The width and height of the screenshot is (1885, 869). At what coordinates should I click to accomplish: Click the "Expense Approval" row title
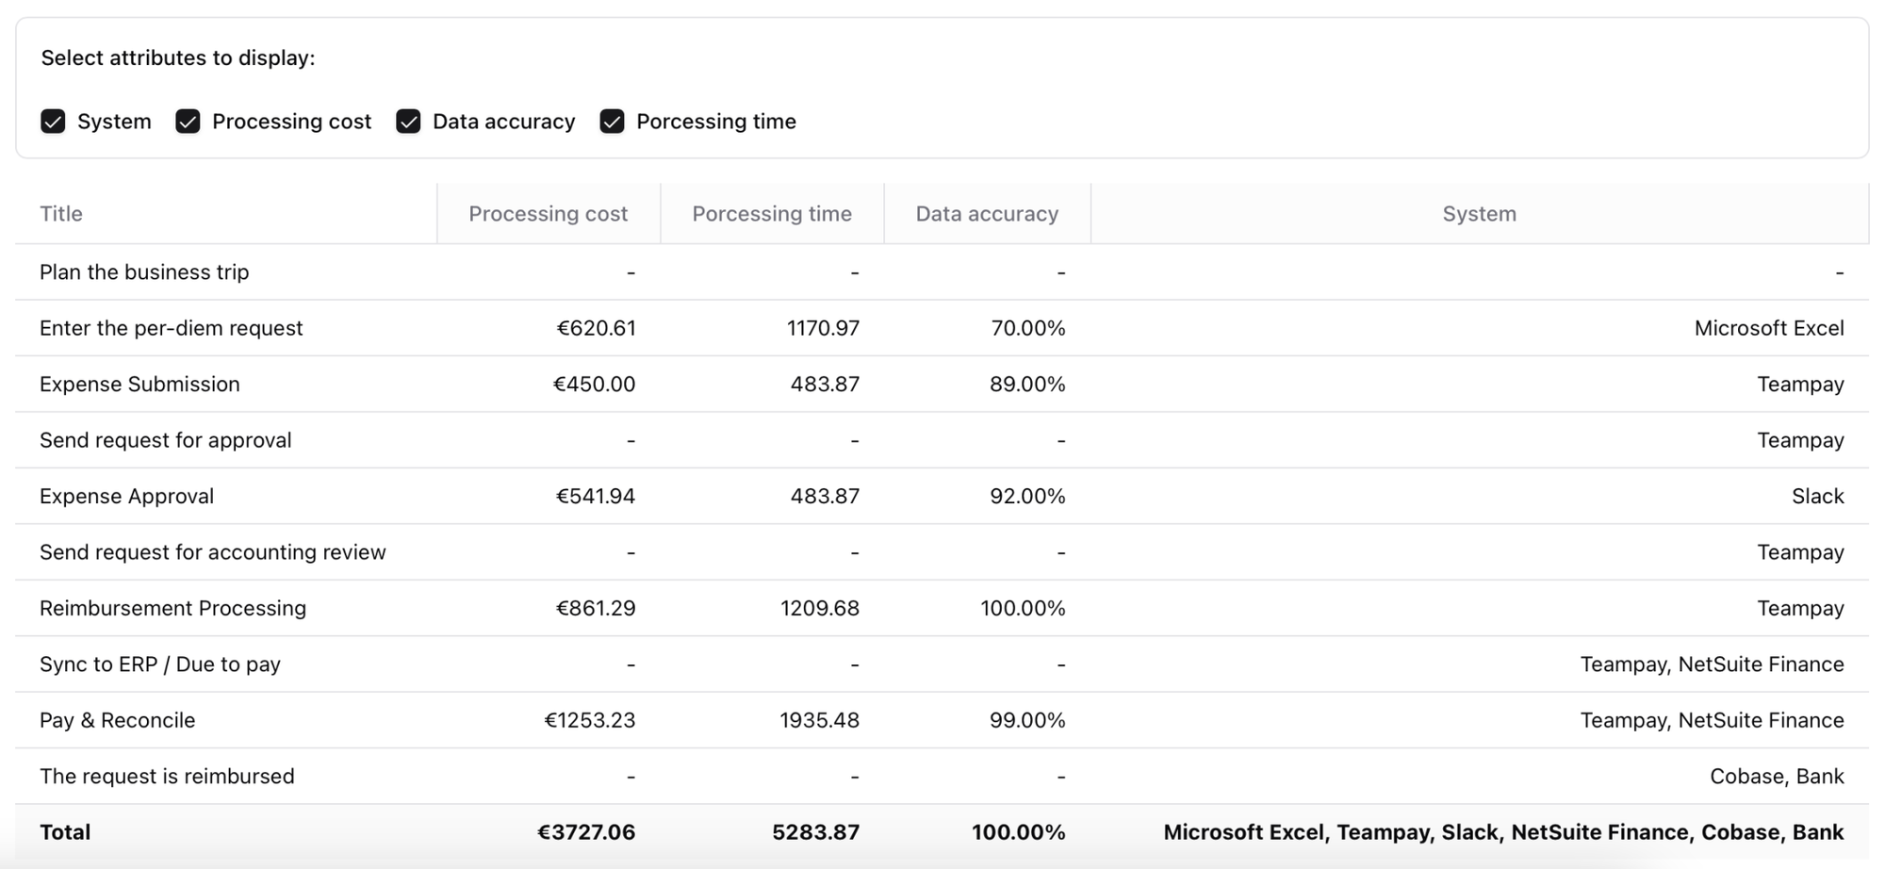[x=127, y=497]
